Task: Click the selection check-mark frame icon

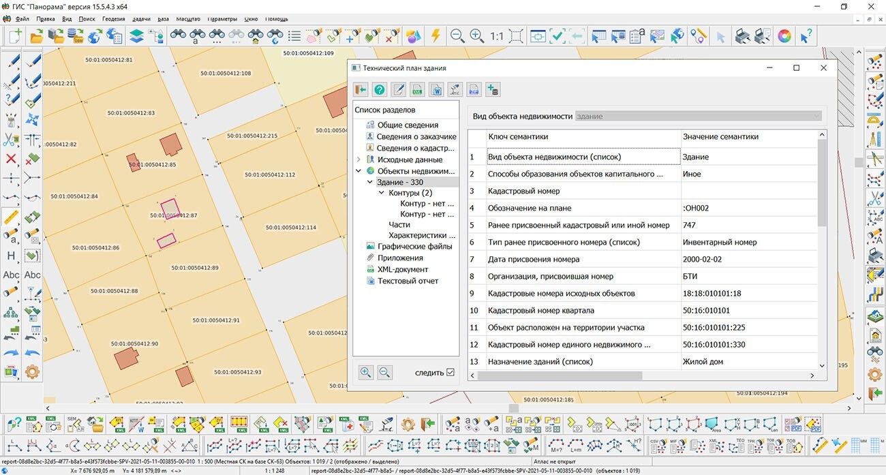Action: click(x=557, y=35)
